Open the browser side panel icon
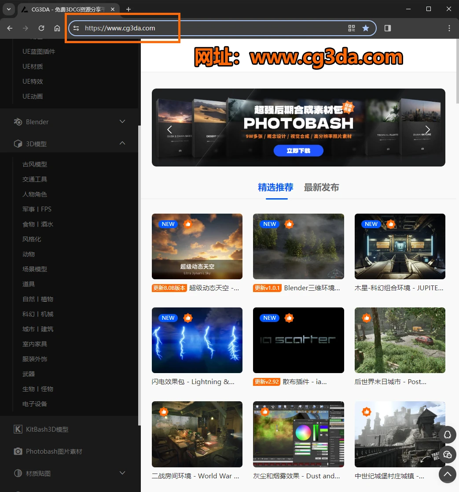Viewport: 459px width, 492px height. [x=388, y=28]
